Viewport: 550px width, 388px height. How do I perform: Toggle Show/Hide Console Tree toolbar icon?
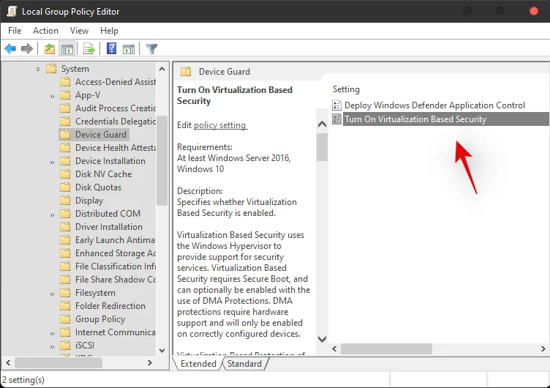coord(67,49)
